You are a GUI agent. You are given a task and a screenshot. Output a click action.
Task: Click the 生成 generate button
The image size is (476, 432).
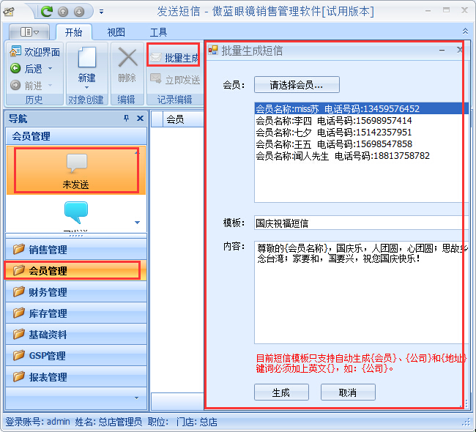[x=280, y=392]
